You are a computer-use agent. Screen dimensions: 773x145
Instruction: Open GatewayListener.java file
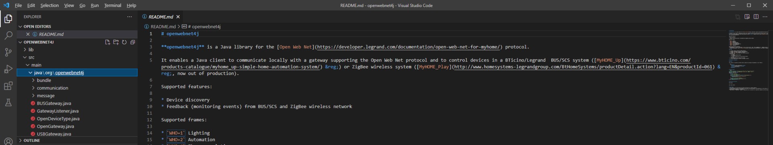(x=58, y=111)
